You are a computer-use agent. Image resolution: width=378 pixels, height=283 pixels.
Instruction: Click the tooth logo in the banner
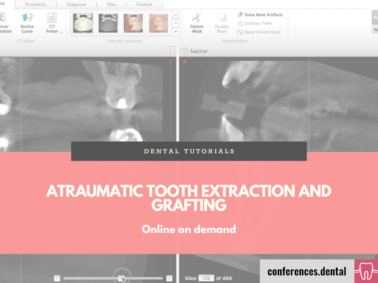pos(365,271)
